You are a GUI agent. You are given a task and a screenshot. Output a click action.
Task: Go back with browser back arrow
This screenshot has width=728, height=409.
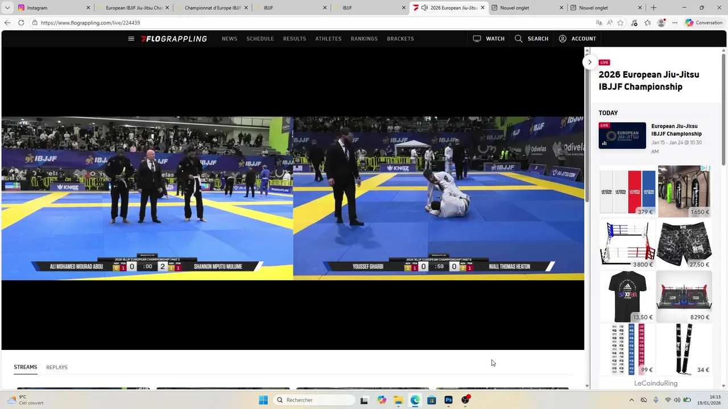click(7, 23)
